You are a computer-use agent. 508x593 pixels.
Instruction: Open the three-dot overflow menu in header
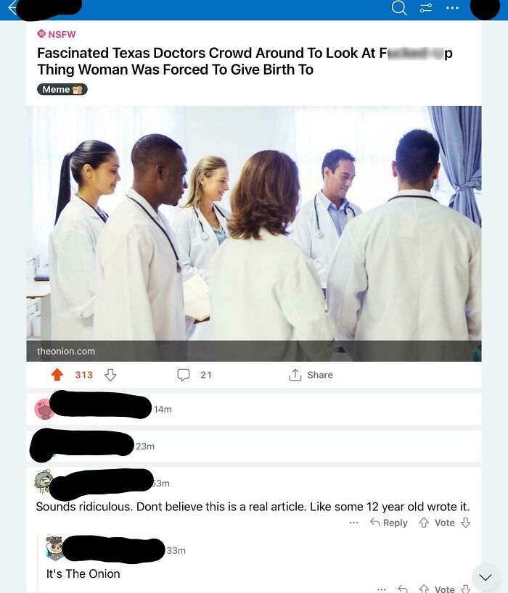(x=452, y=7)
